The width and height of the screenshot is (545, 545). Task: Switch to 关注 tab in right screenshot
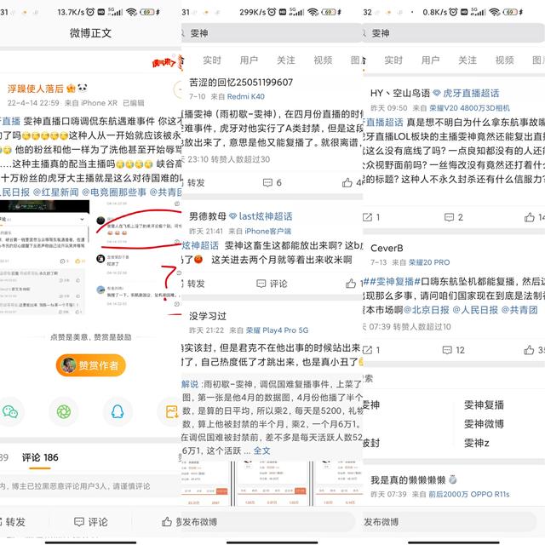(x=468, y=60)
